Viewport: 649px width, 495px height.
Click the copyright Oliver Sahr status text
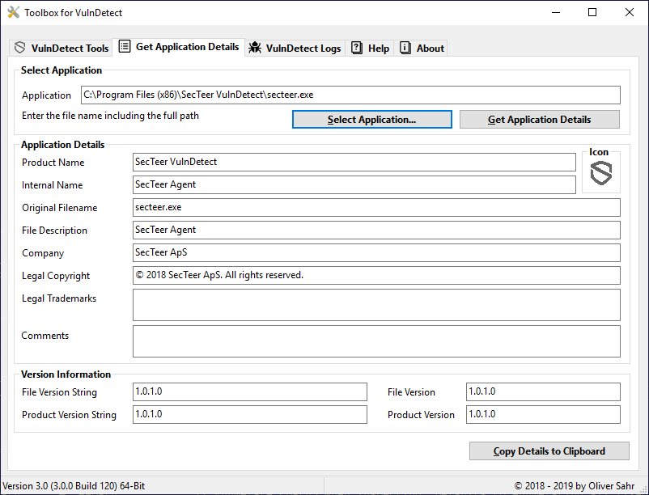pyautogui.click(x=575, y=486)
